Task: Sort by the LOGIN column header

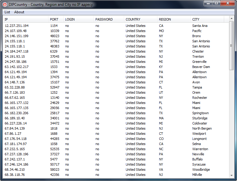Action: point(78,19)
